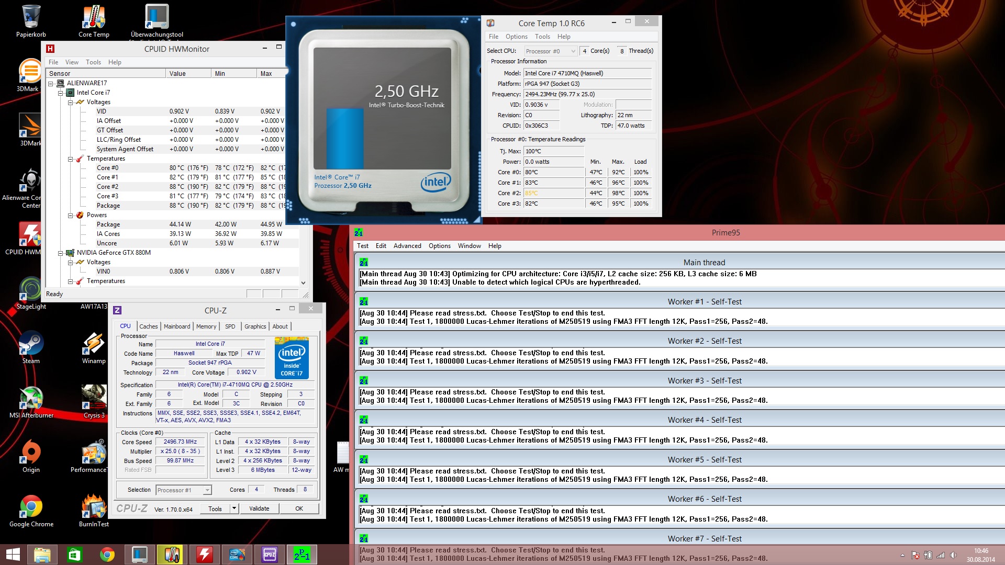The width and height of the screenshot is (1005, 565).
Task: Open the Processor #1 selection dropdown in CPU-Z
Action: click(x=183, y=490)
